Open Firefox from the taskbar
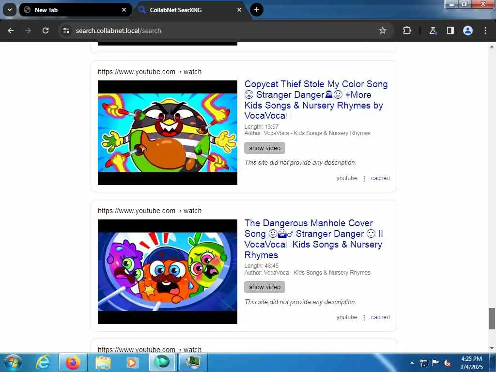 73,362
